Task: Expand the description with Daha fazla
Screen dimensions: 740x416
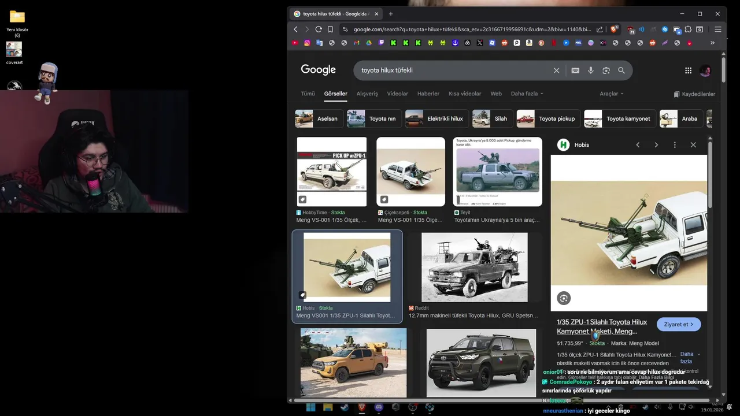Action: tap(689, 358)
